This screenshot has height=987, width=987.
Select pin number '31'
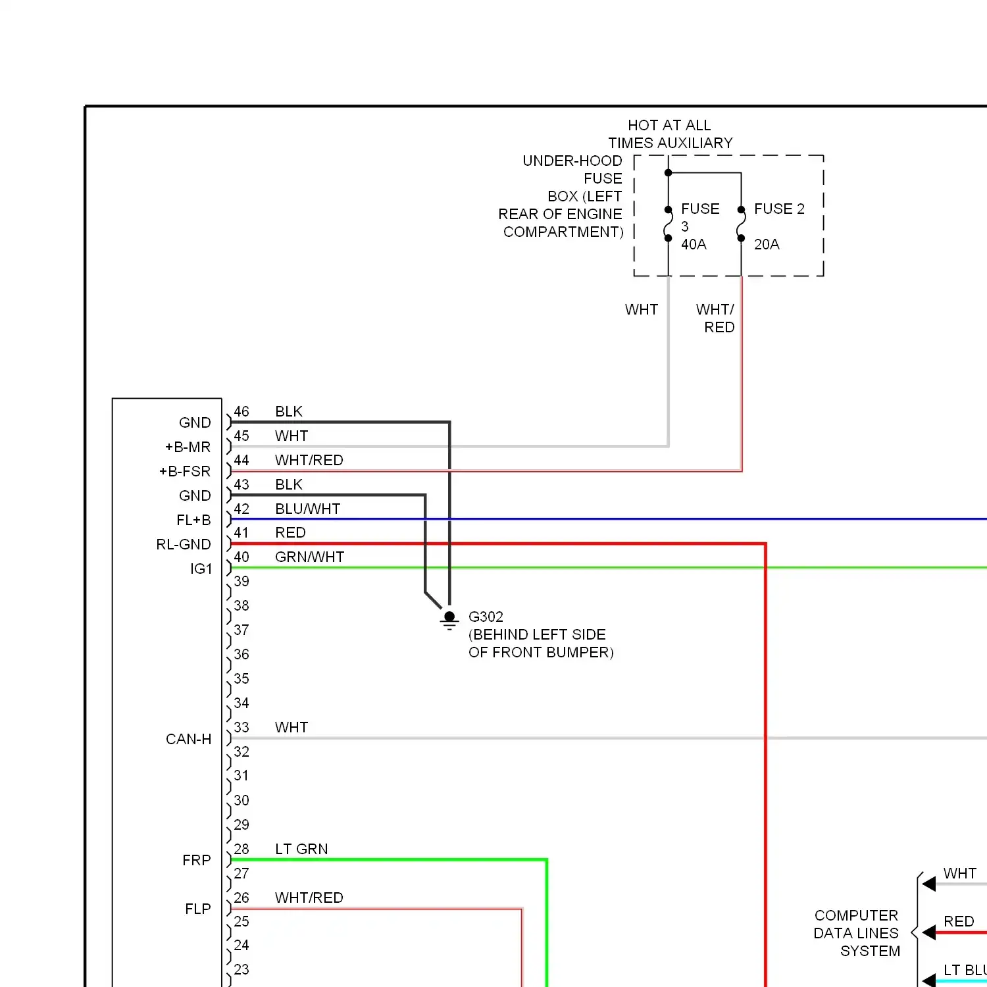[241, 775]
